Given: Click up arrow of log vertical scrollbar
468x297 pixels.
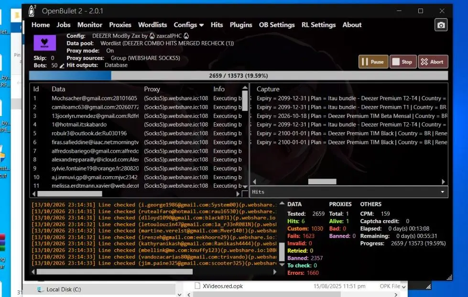Looking at the screenshot, I should (282, 203).
